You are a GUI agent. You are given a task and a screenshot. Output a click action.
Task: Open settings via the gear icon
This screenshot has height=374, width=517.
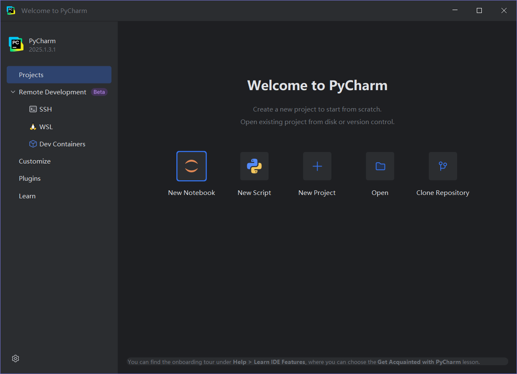pyautogui.click(x=16, y=358)
